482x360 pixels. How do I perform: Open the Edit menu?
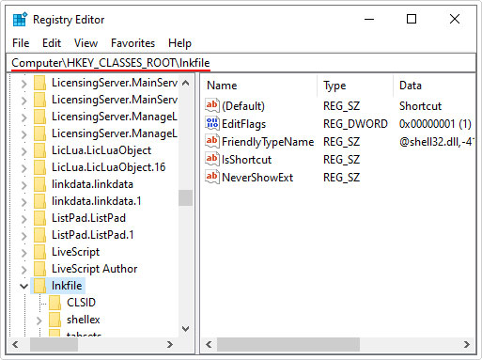pyautogui.click(x=52, y=43)
